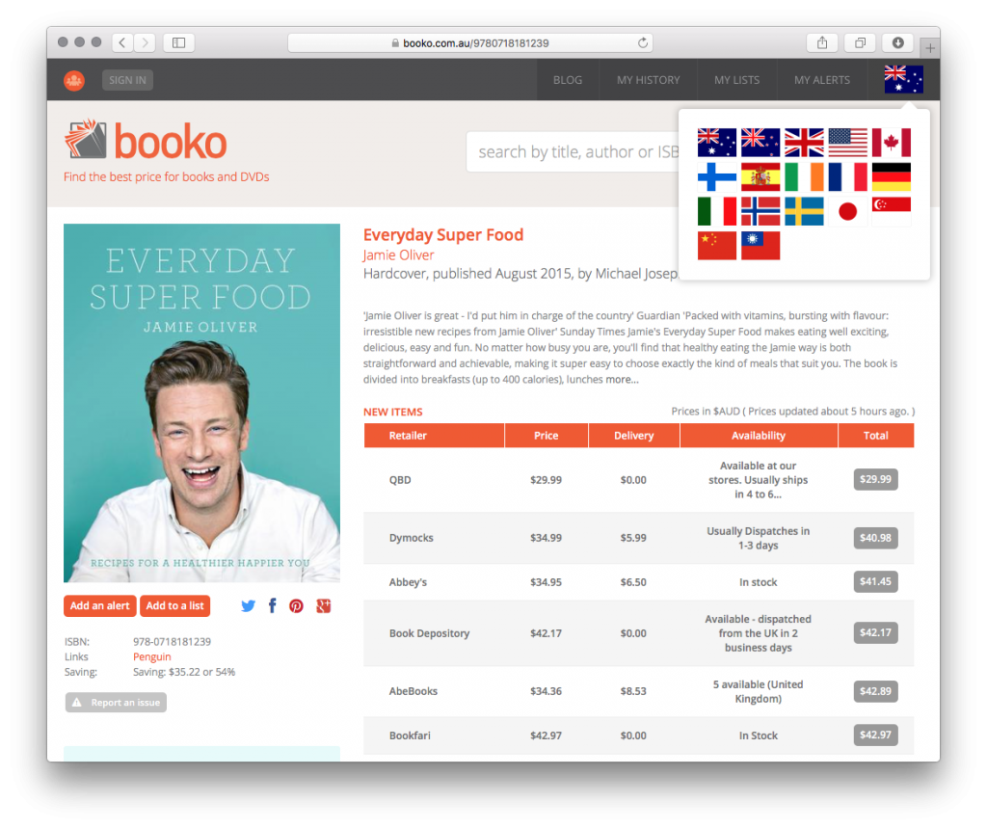Image resolution: width=987 pixels, height=829 pixels.
Task: Select the Singapore flag
Action: [x=892, y=211]
